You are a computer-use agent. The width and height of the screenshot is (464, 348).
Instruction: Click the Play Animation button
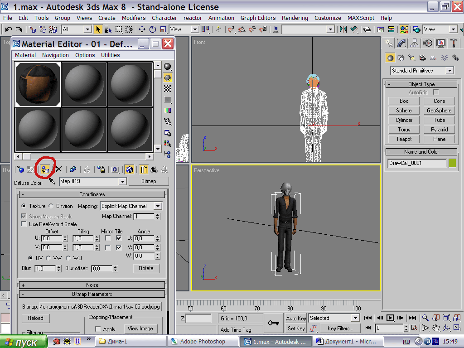[x=390, y=318]
